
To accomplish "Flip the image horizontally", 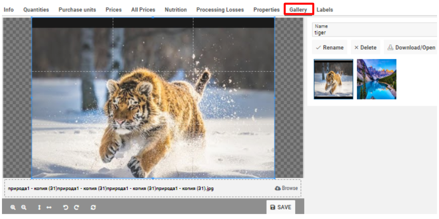I will 49,208.
